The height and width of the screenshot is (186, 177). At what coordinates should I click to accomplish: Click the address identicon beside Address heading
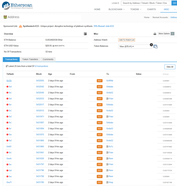coord(5,17)
